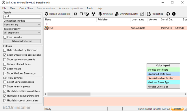
Task: Uncheck Highlight missing uninstallers
Action: point(5,96)
